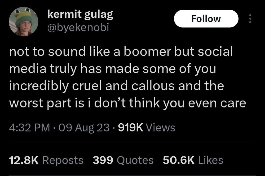Select the tweet line starting 'incredibly cruel'

click(x=117, y=86)
